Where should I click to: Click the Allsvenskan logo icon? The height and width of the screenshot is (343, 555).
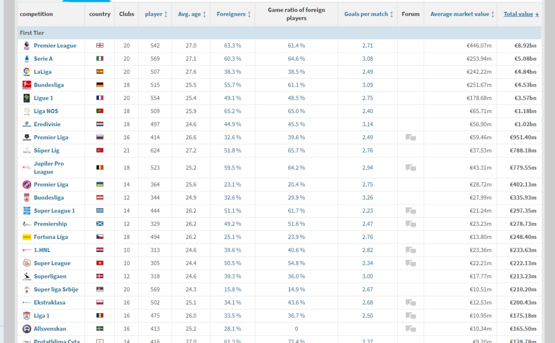[x=27, y=329]
